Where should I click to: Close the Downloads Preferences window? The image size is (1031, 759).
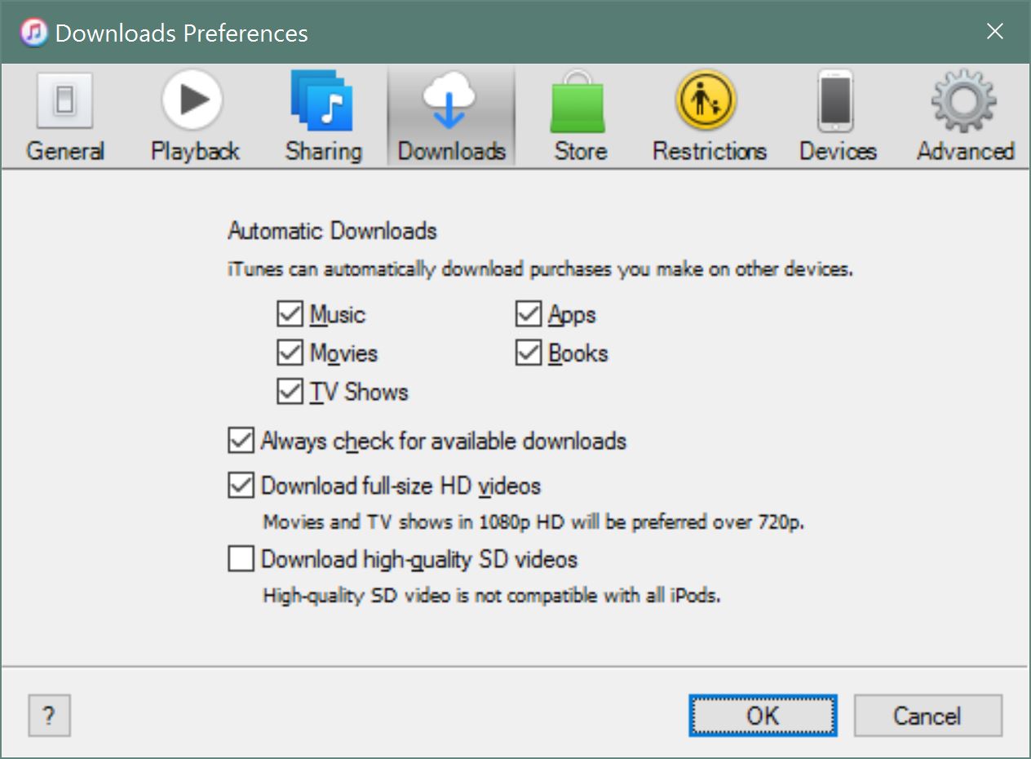(x=994, y=32)
